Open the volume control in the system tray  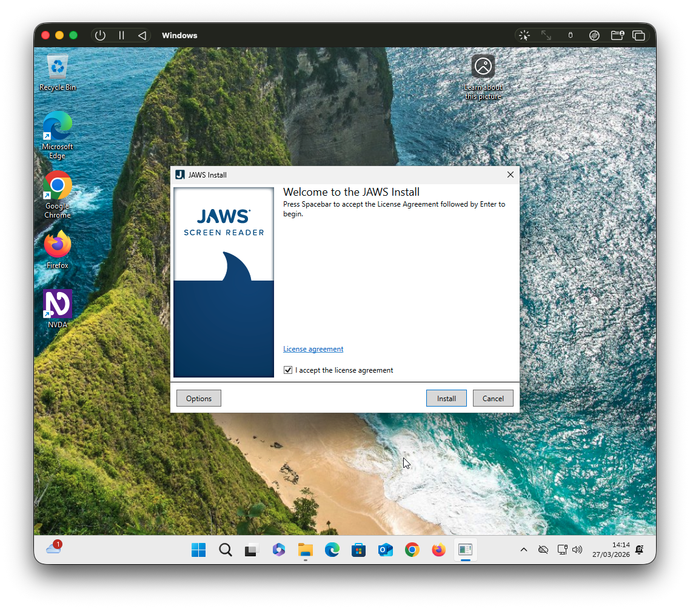(577, 550)
